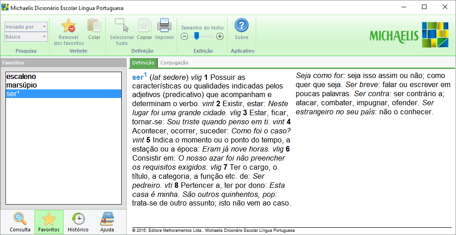Image resolution: width=456 pixels, height=235 pixels.
Task: Click 'Ser breve' expression text
Action: pyautogui.click(x=361, y=85)
